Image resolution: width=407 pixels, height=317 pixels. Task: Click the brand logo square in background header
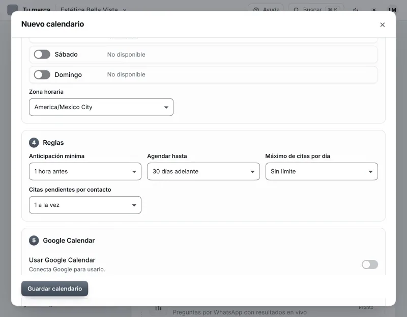(x=13, y=10)
